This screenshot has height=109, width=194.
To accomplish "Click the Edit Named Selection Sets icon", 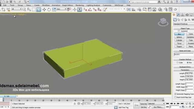I will click(105, 9).
